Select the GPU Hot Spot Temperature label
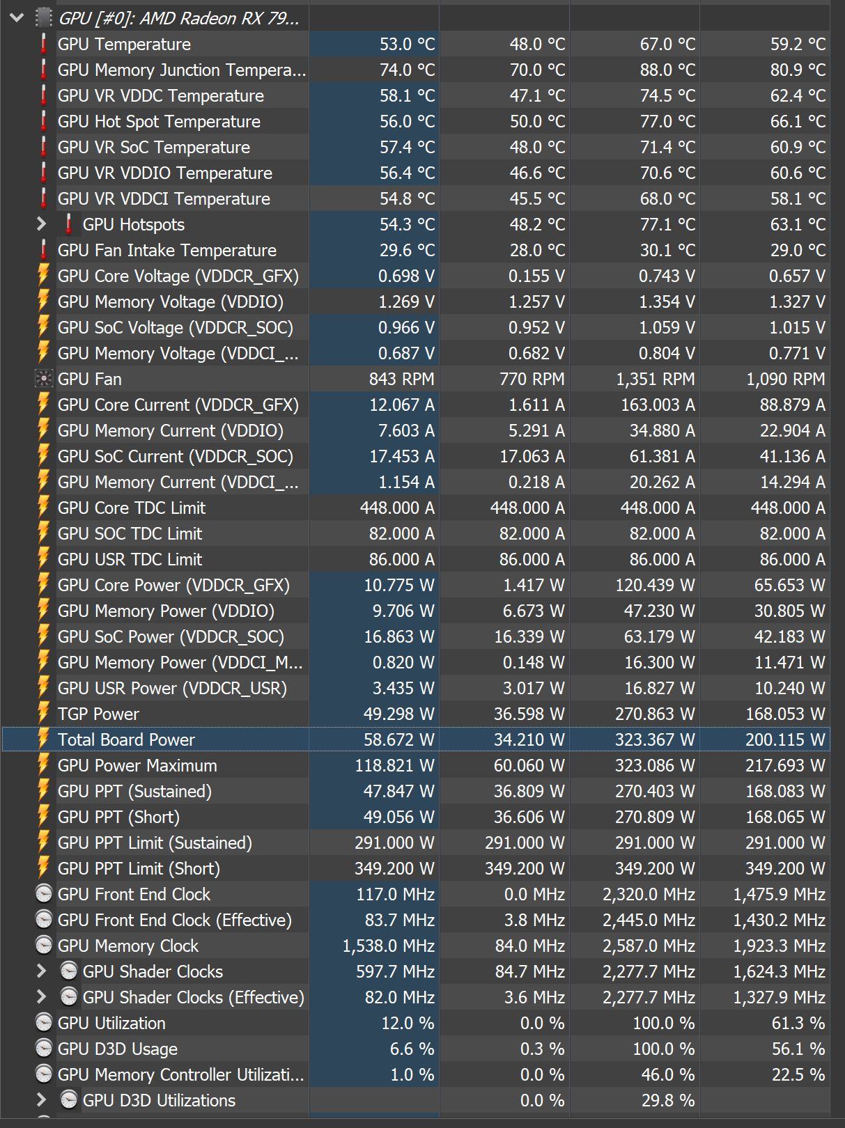This screenshot has height=1128, width=845. [159, 121]
